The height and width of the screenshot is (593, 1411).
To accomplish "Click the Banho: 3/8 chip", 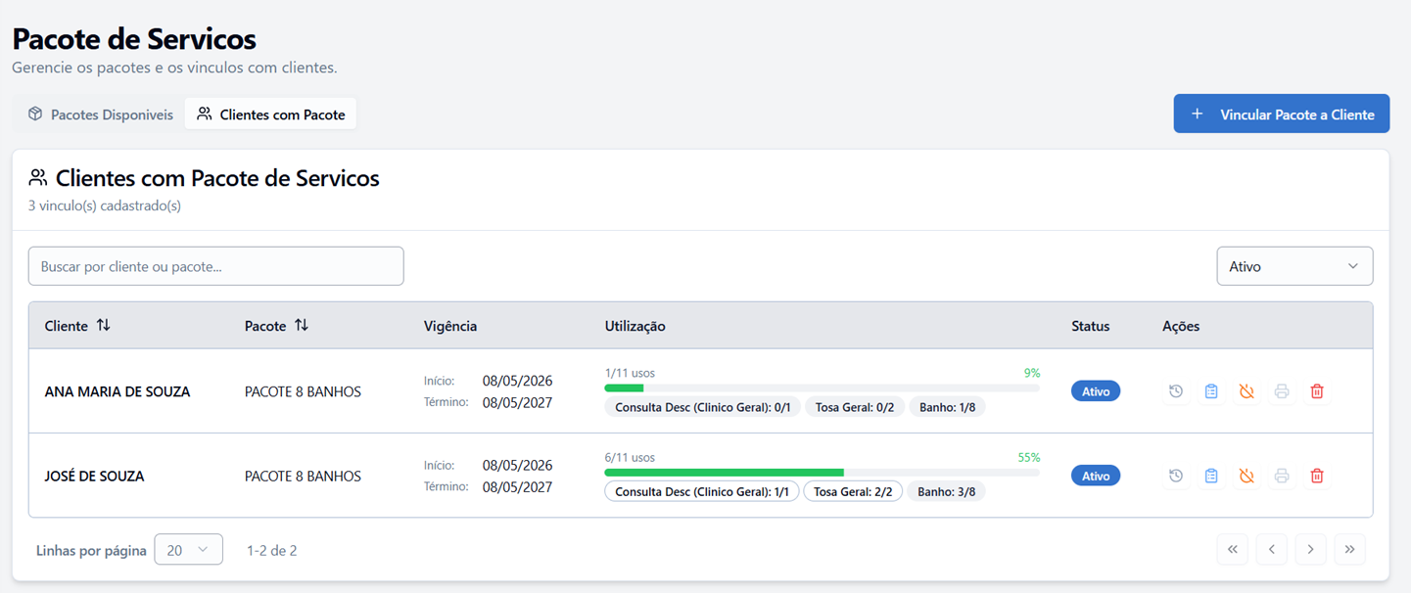I will coord(947,491).
